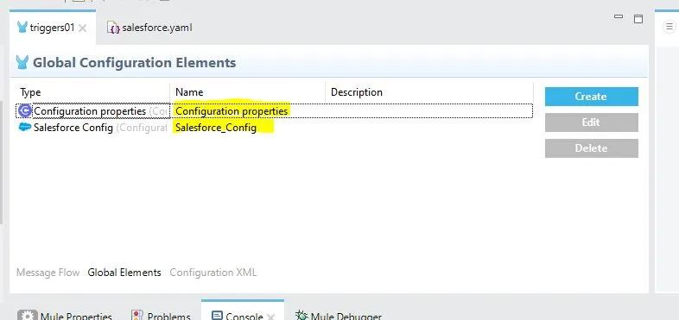Click the Salesforce_Config name cell

click(x=216, y=128)
